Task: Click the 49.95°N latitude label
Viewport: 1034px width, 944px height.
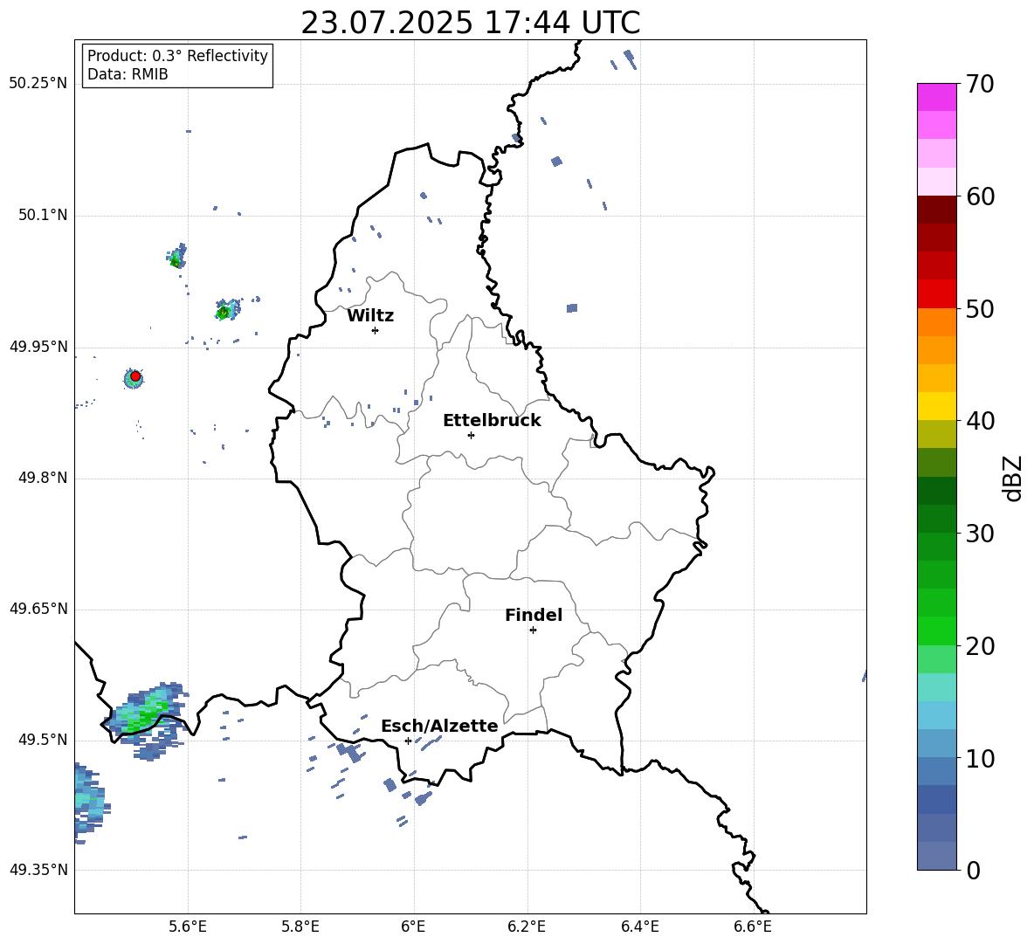Action: tap(38, 347)
